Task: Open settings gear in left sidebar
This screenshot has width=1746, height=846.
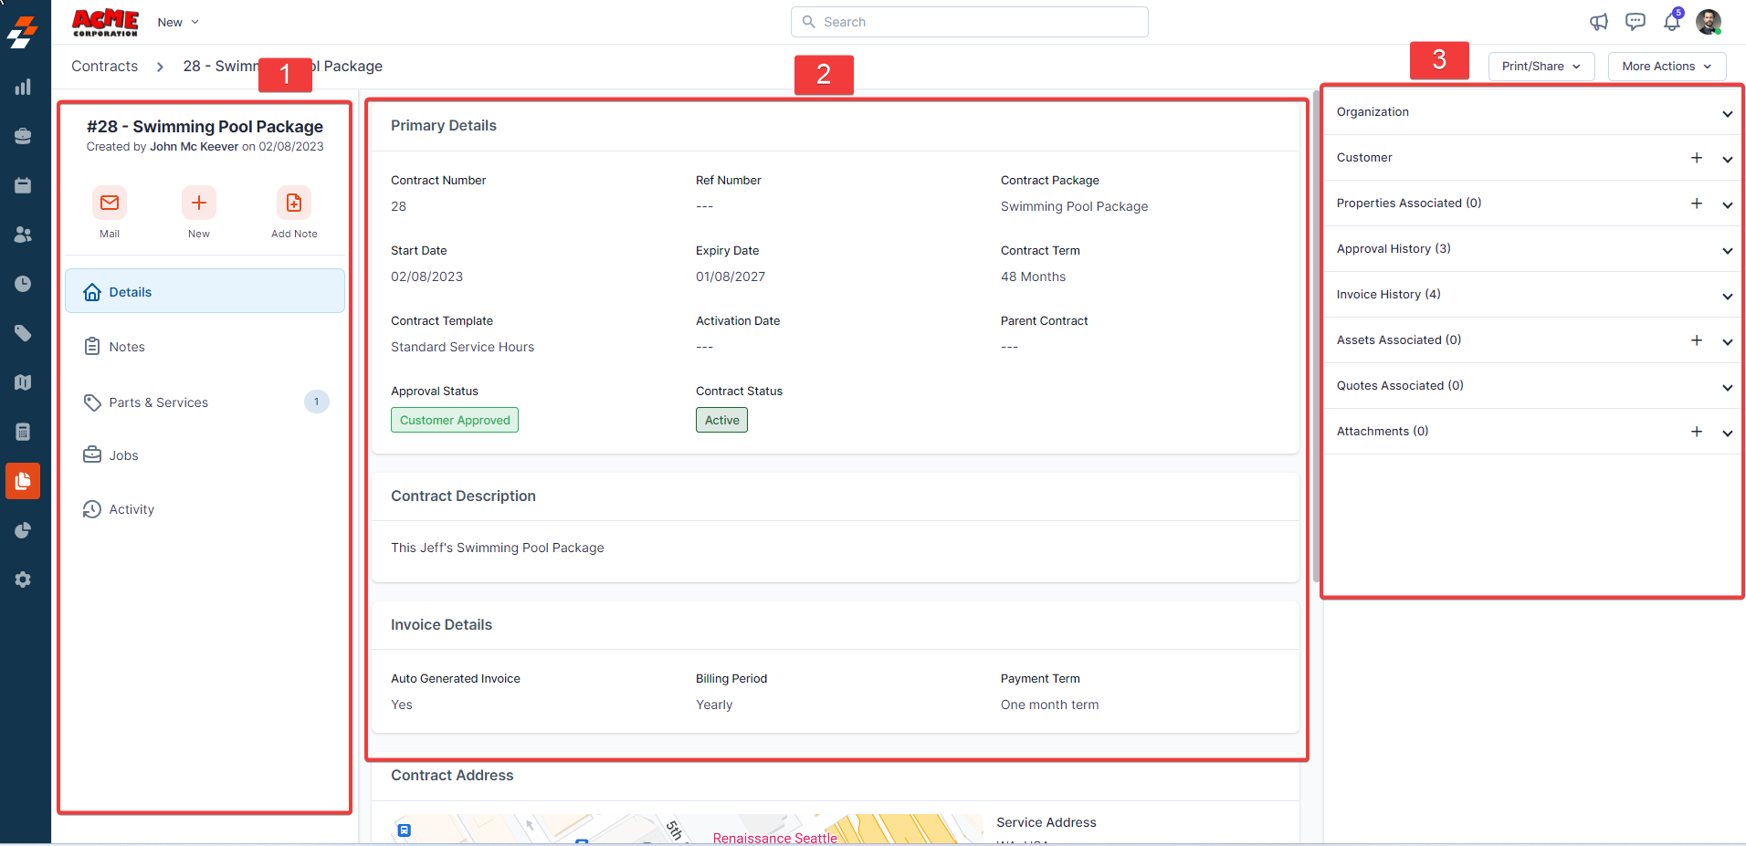Action: pos(23,580)
